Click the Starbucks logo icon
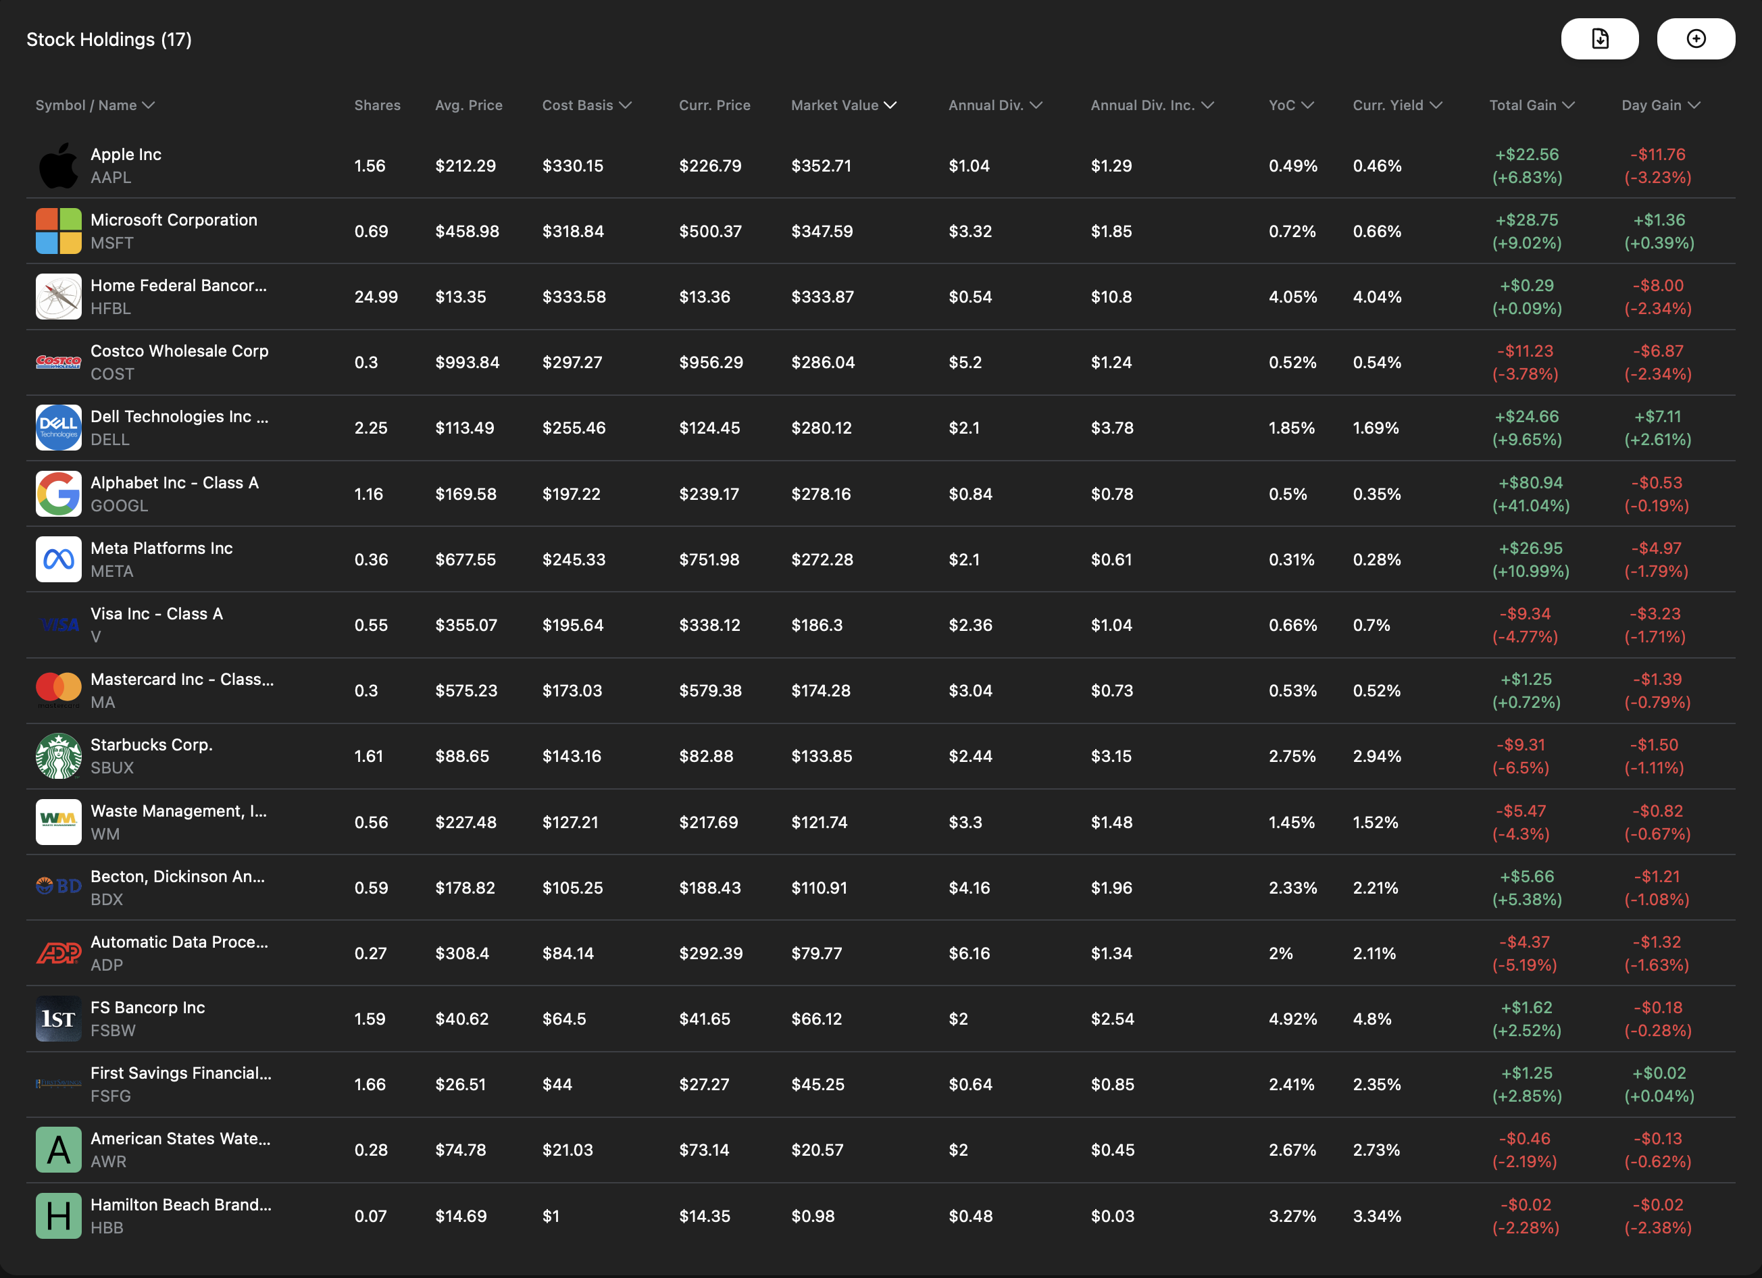Screen dimensions: 1762x1278 click(x=58, y=756)
